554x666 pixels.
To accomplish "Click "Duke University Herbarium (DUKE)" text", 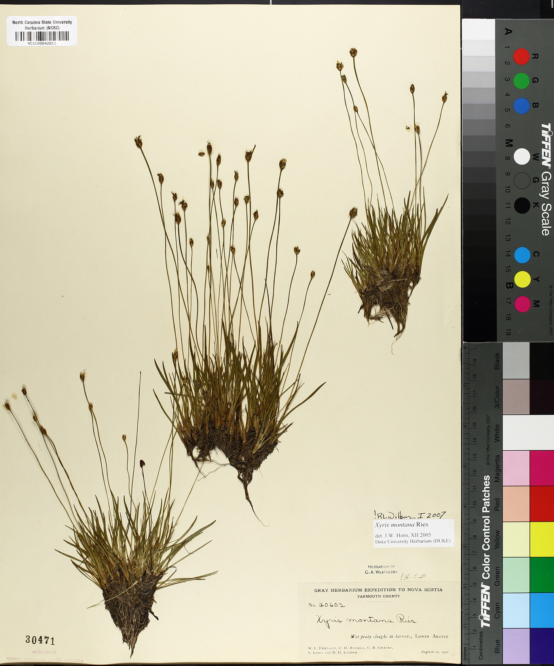I will (x=413, y=541).
